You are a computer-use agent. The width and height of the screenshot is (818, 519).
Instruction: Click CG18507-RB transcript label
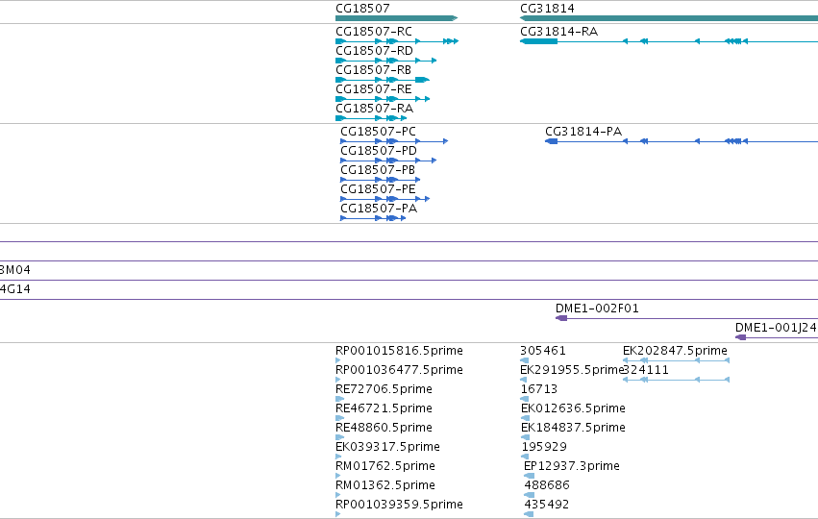[374, 70]
